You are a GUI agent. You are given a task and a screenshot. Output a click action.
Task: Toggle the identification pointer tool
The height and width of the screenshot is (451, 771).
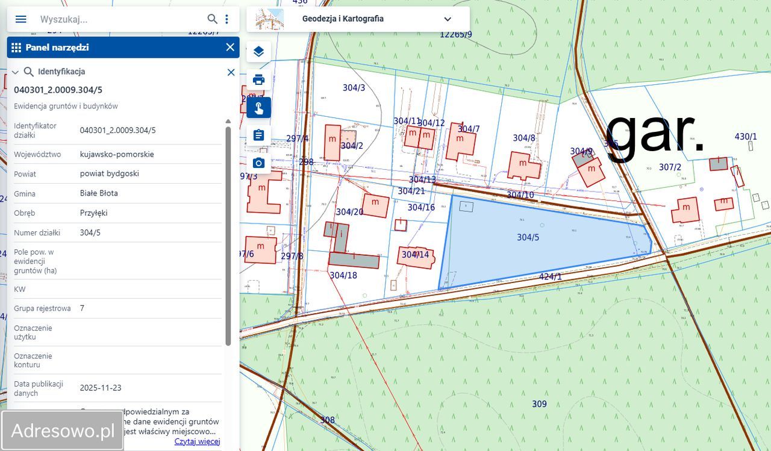coord(258,108)
